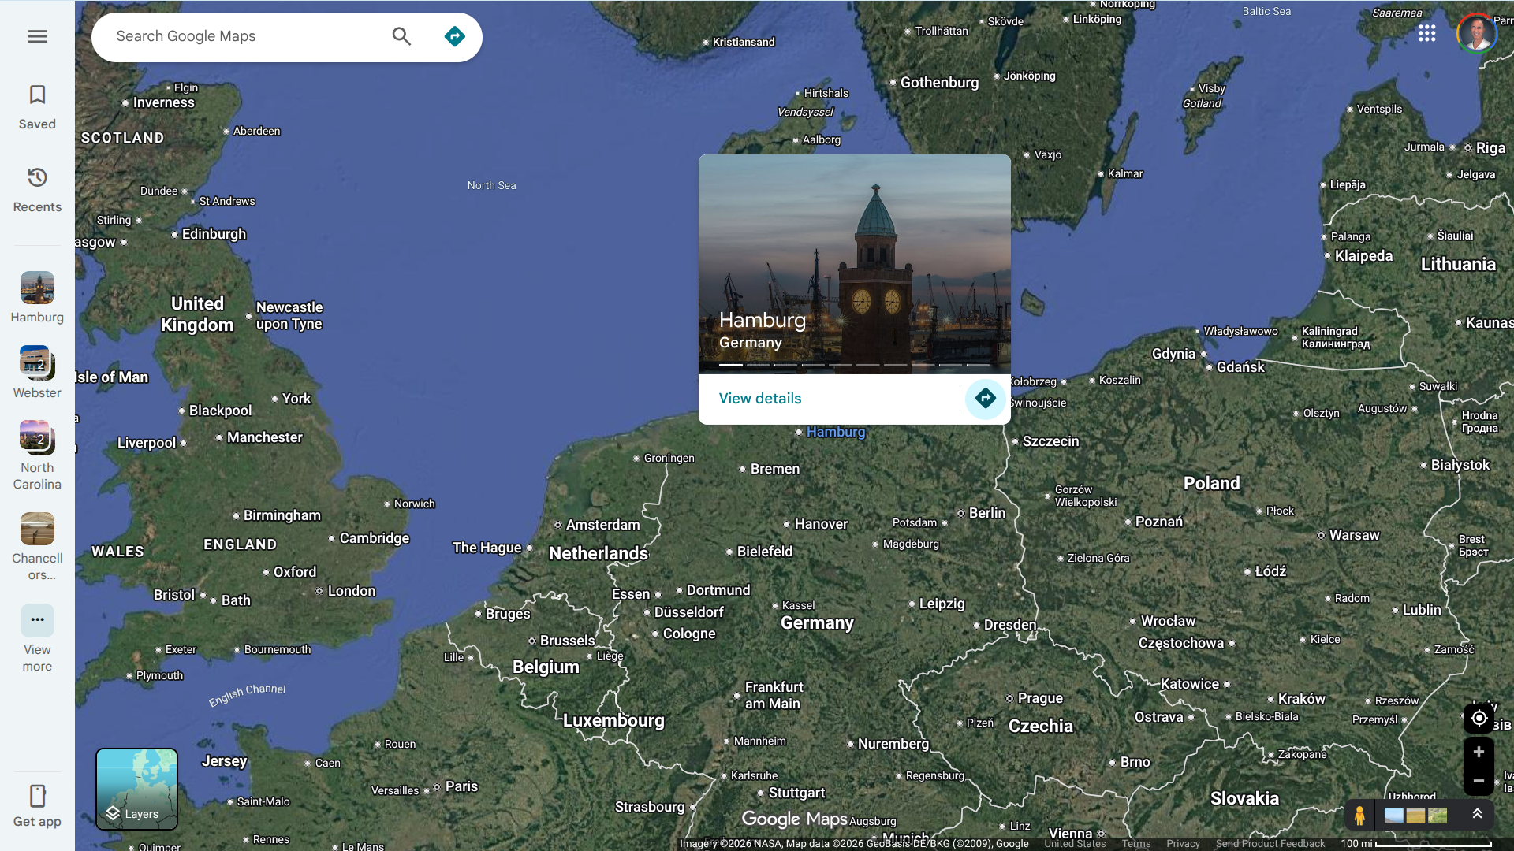Zoom in on the map
Viewport: 1514px width, 851px height.
coord(1479,752)
